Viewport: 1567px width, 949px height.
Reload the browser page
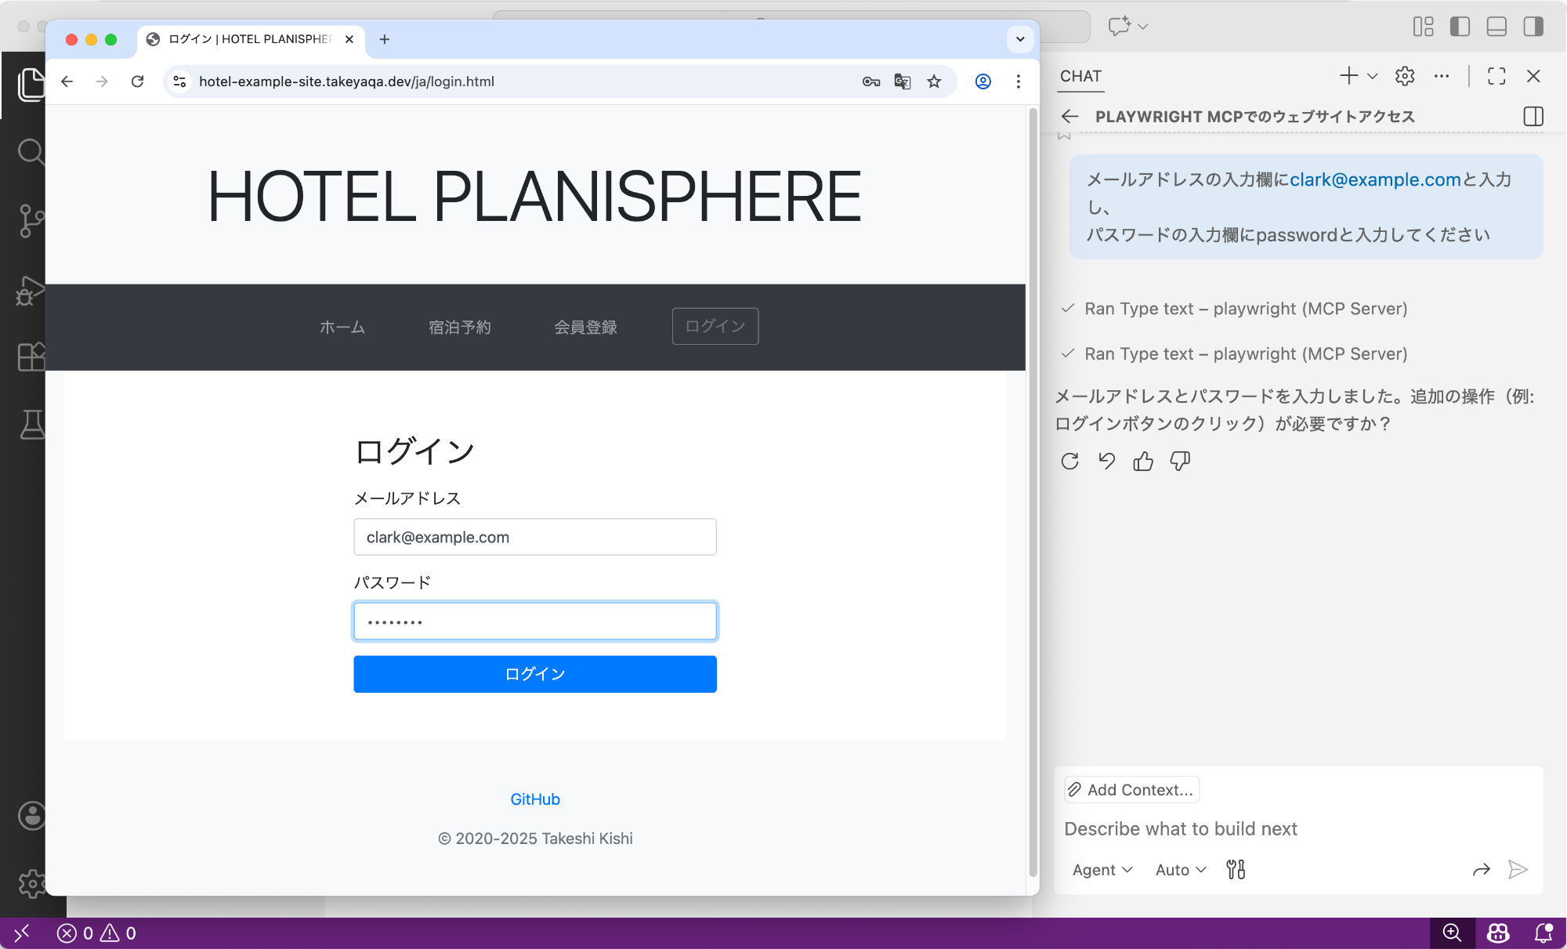tap(138, 81)
